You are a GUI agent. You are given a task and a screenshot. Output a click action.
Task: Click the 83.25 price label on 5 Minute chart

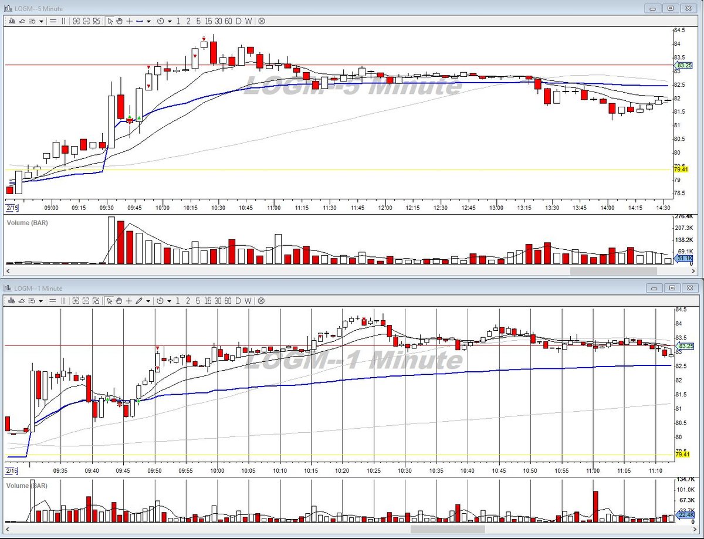point(685,65)
